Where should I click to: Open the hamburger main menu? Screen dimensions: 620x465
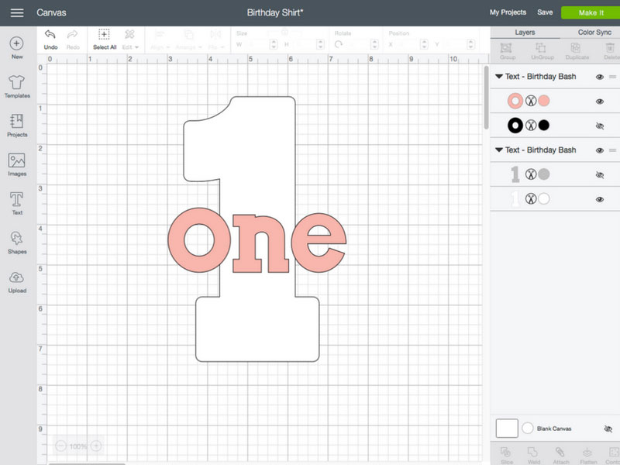coord(17,12)
